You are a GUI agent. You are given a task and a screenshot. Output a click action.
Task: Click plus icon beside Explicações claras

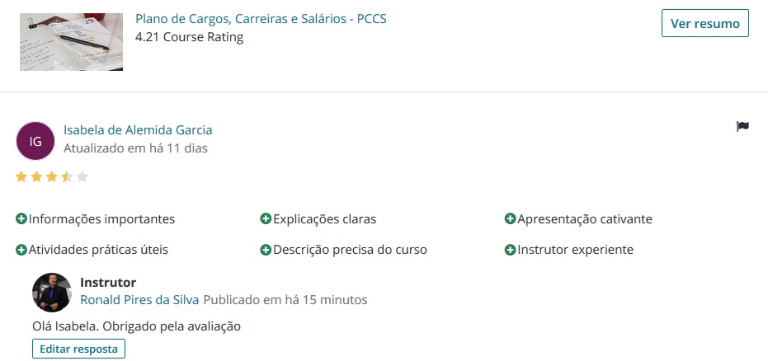tap(266, 218)
